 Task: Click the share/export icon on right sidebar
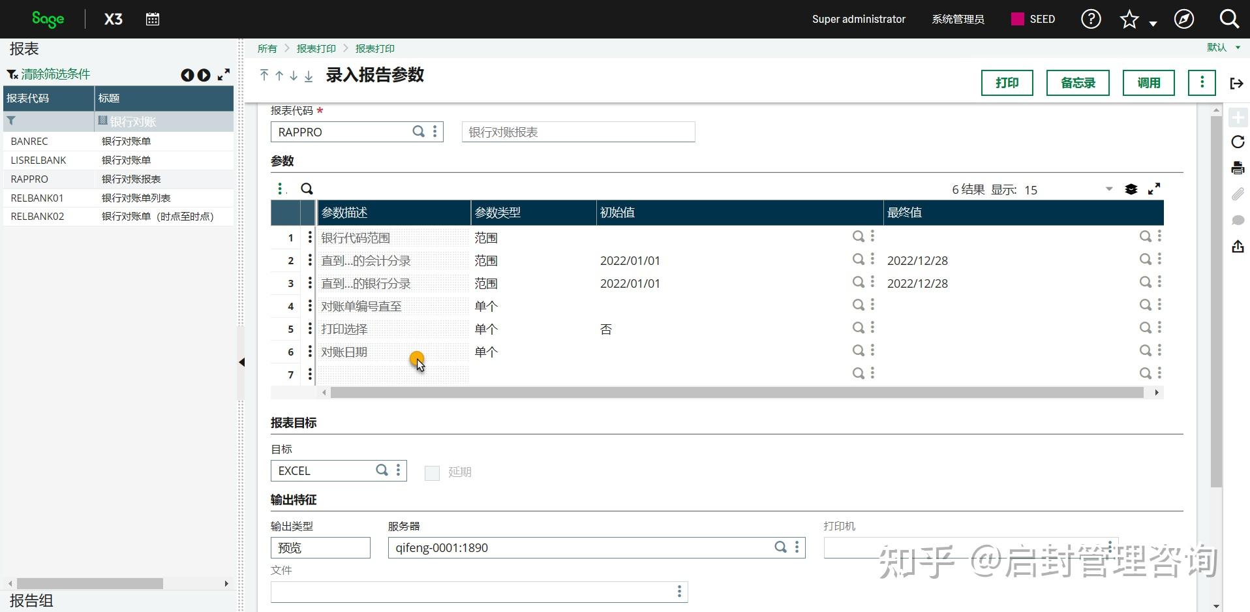(1238, 247)
